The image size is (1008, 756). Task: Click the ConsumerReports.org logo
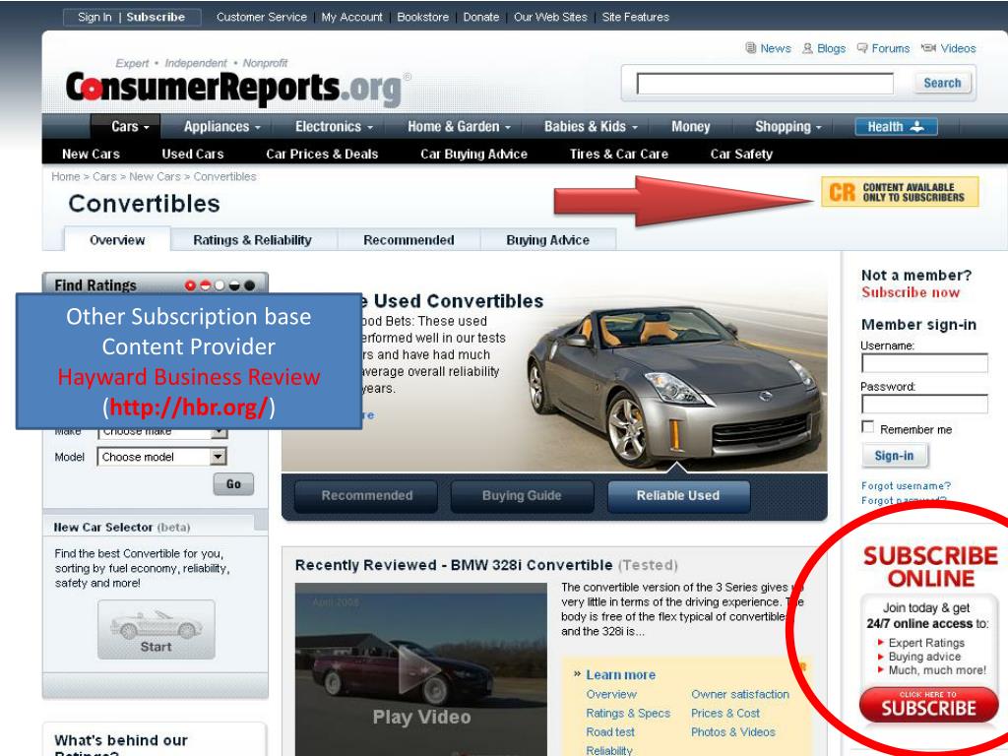click(x=234, y=88)
